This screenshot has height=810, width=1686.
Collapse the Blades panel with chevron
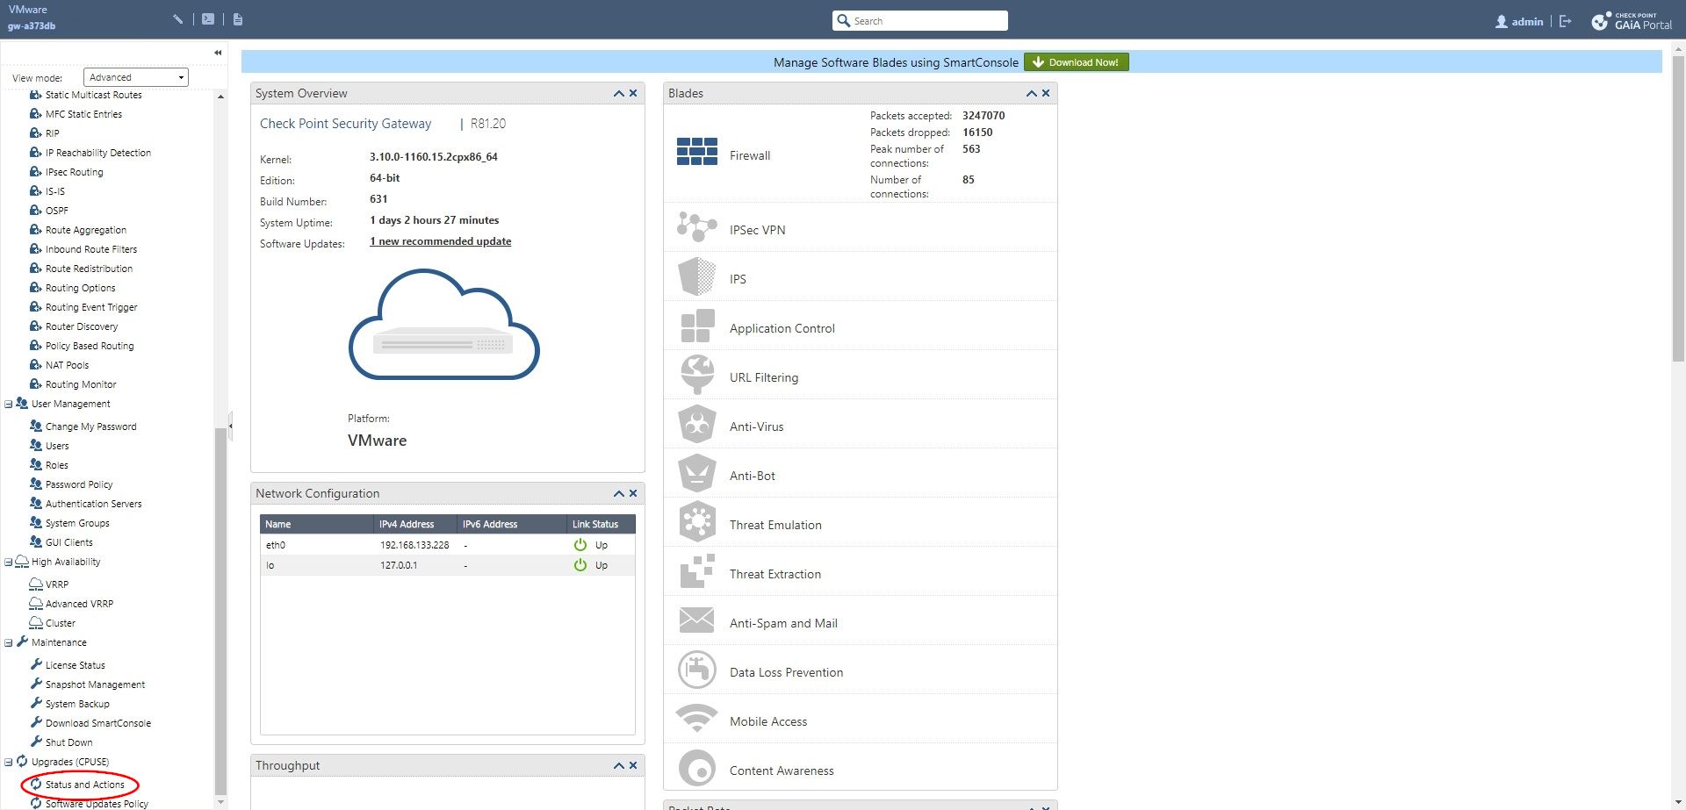point(1032,93)
